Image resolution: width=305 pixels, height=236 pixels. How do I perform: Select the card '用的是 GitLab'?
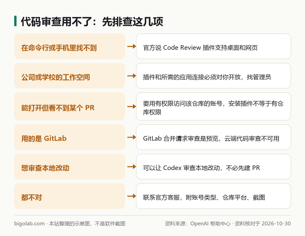tap(70, 137)
